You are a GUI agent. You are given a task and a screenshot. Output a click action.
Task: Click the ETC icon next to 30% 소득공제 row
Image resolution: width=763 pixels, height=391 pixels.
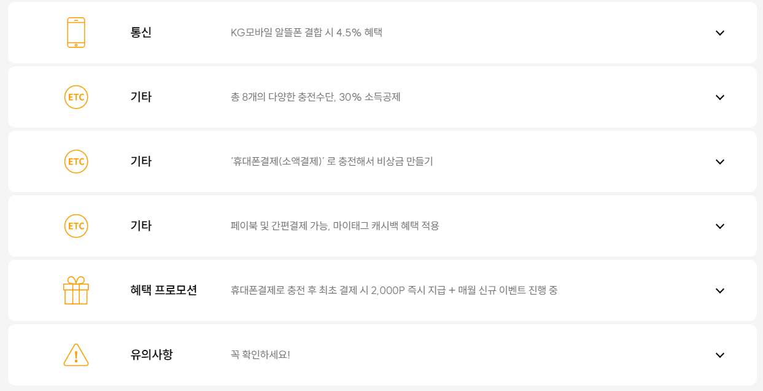pyautogui.click(x=76, y=96)
